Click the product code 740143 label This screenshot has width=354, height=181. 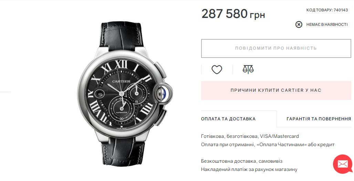pos(327,10)
